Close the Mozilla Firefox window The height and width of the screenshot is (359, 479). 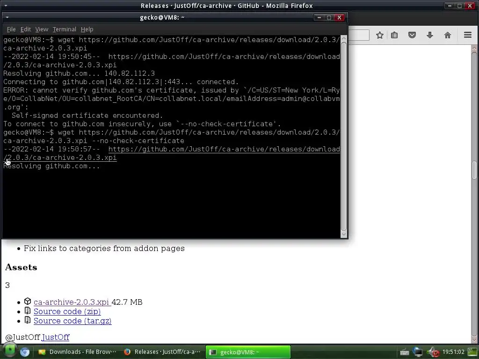[x=470, y=6]
